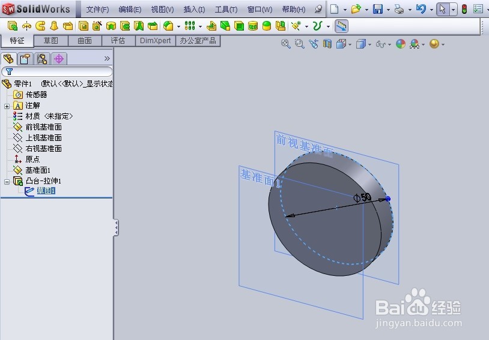Click the Dome feature icon
The width and height of the screenshot is (489, 340).
(x=267, y=26)
